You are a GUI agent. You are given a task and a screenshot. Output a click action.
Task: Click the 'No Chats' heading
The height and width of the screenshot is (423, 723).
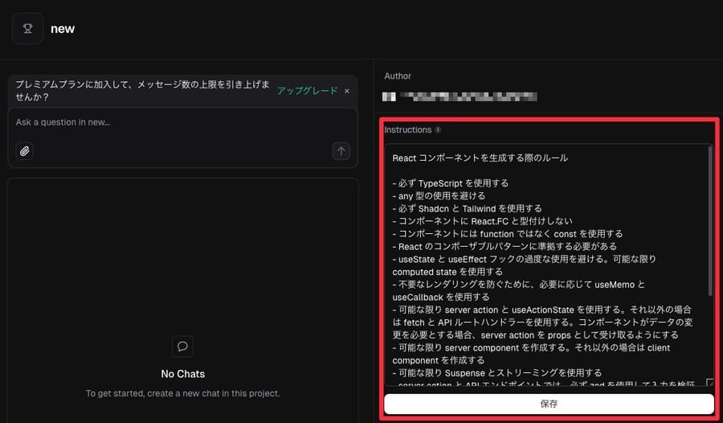point(182,374)
